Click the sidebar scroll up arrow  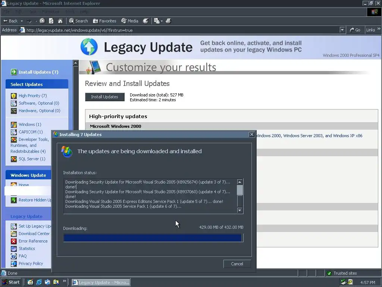tap(75, 63)
